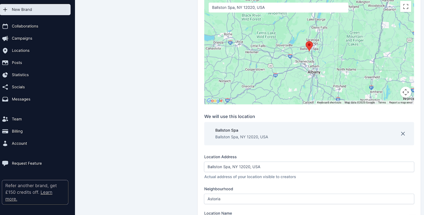Click the Locations pin icon in sidebar
The height and width of the screenshot is (215, 424).
(5, 51)
